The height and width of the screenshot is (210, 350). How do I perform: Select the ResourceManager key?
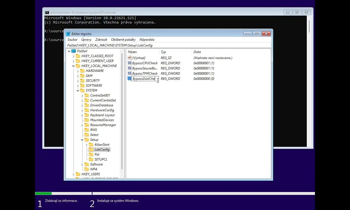[x=103, y=125]
